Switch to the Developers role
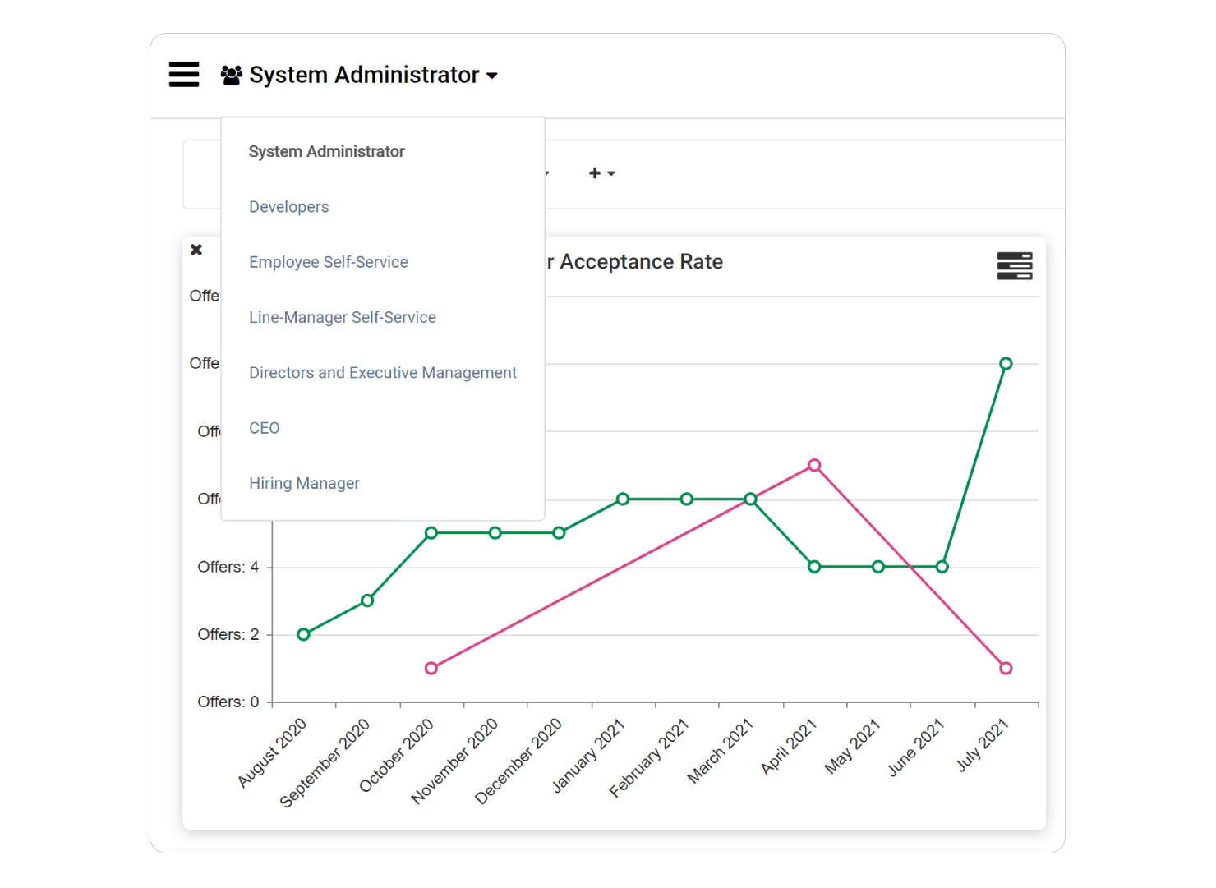Viewport: 1216px width, 888px height. coord(288,207)
